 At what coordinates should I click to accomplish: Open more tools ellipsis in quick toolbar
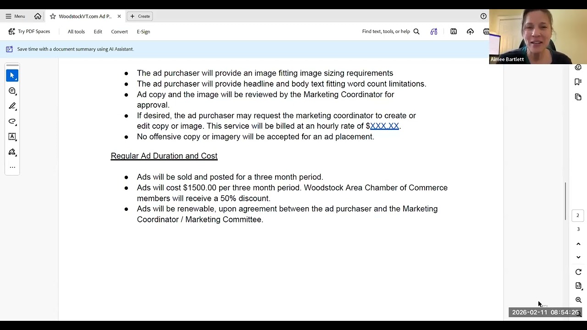click(x=12, y=167)
